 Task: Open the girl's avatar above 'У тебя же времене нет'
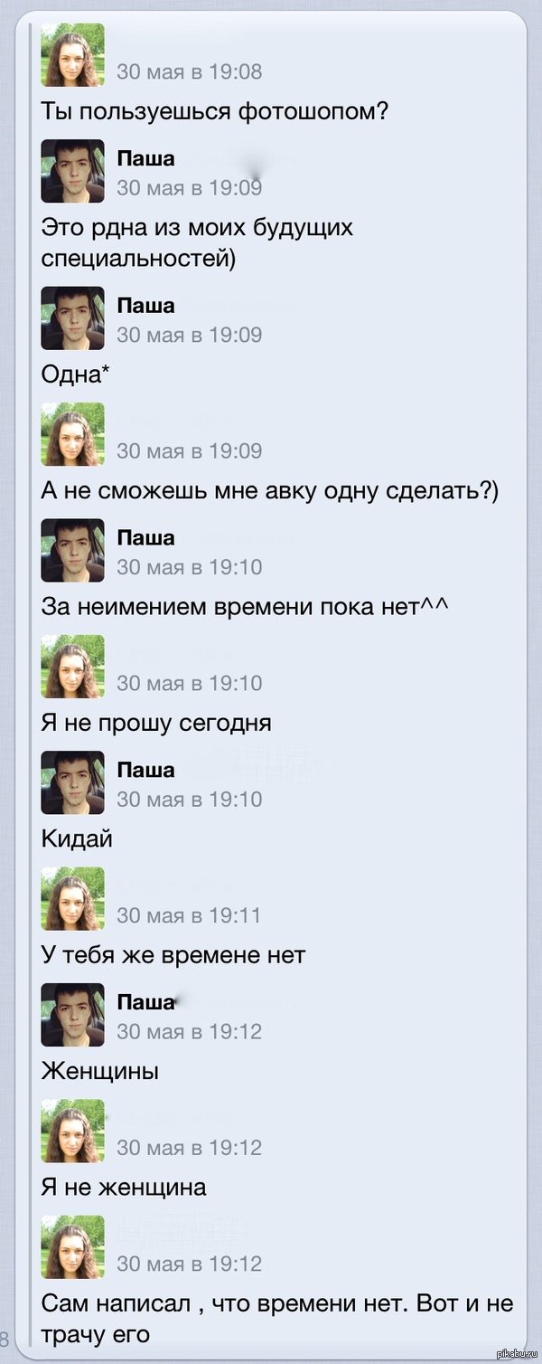(x=72, y=899)
